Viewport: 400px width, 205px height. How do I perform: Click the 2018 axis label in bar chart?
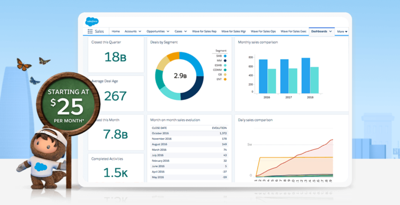[310, 97]
